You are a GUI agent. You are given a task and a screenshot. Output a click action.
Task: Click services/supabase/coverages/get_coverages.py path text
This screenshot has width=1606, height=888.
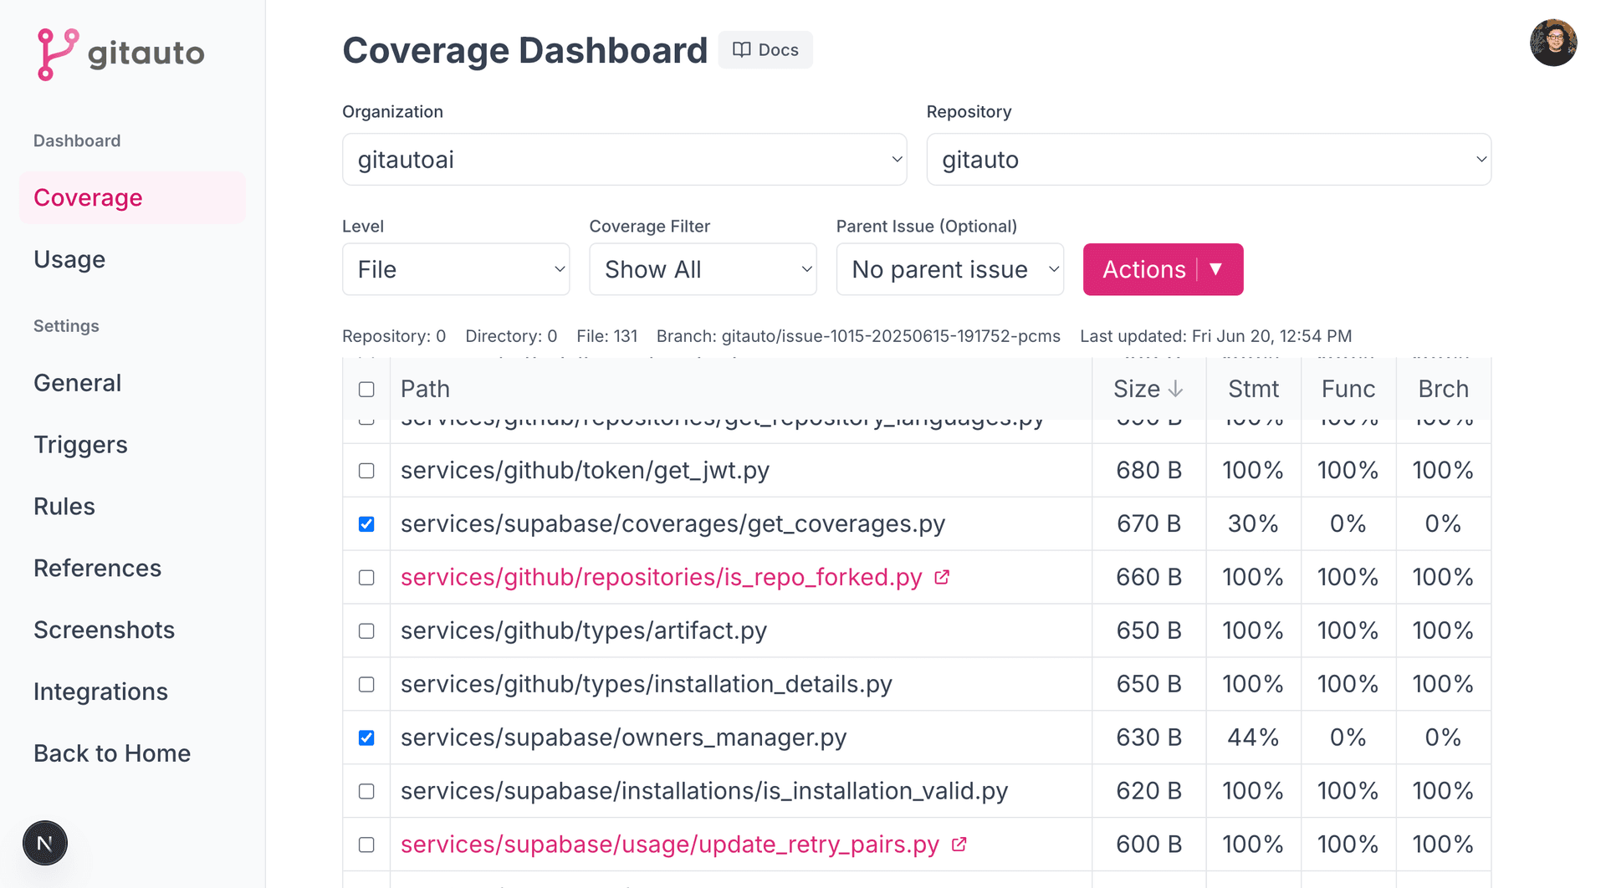point(673,523)
